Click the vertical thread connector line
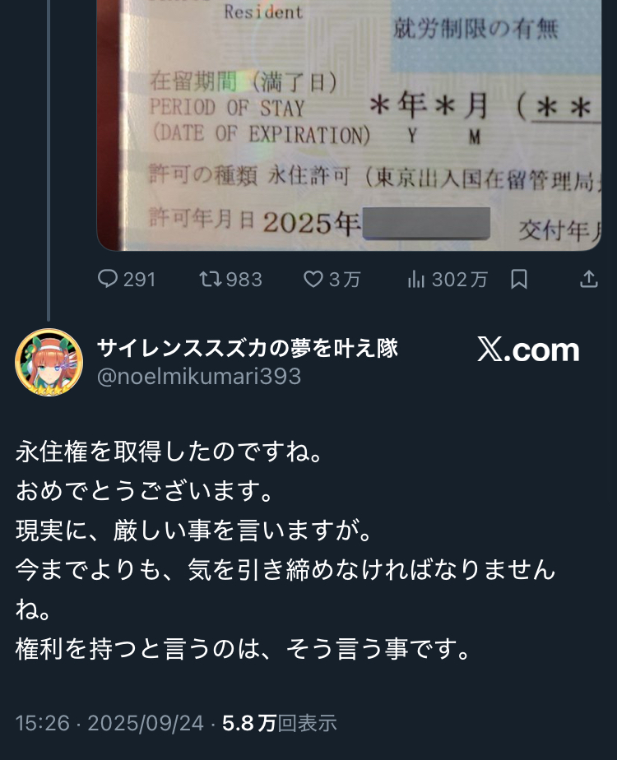Viewport: 617px width, 760px height. click(x=49, y=160)
